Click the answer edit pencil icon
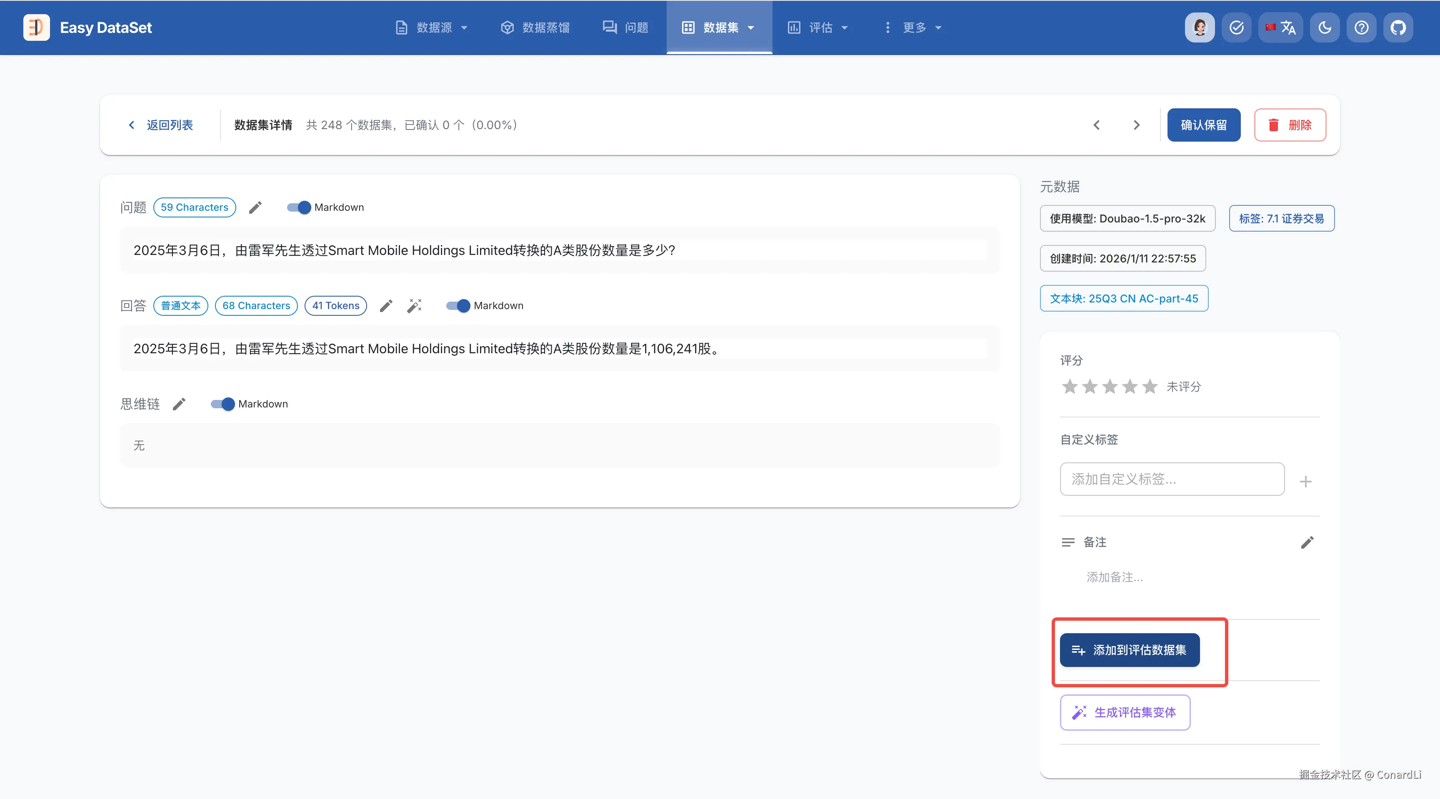The height and width of the screenshot is (799, 1440). [386, 306]
